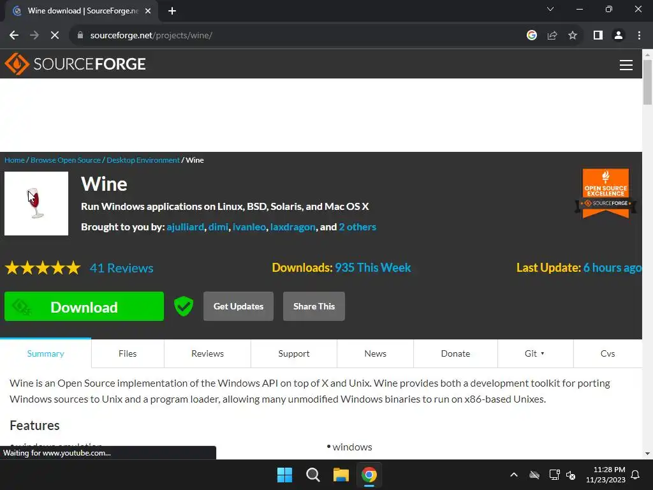Viewport: 653px width, 490px height.
Task: Stop page loading with X button
Action: (x=55, y=36)
